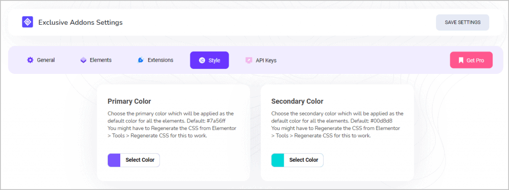Click the teal secondary color swatch

[x=277, y=160]
